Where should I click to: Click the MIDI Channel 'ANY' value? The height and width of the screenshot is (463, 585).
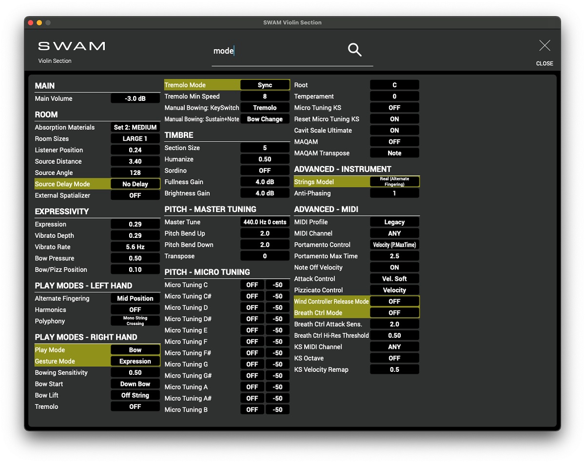[394, 233]
